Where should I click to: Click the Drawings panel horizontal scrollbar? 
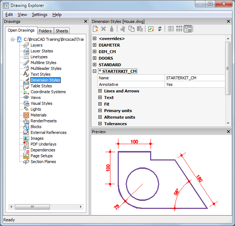point(32,207)
